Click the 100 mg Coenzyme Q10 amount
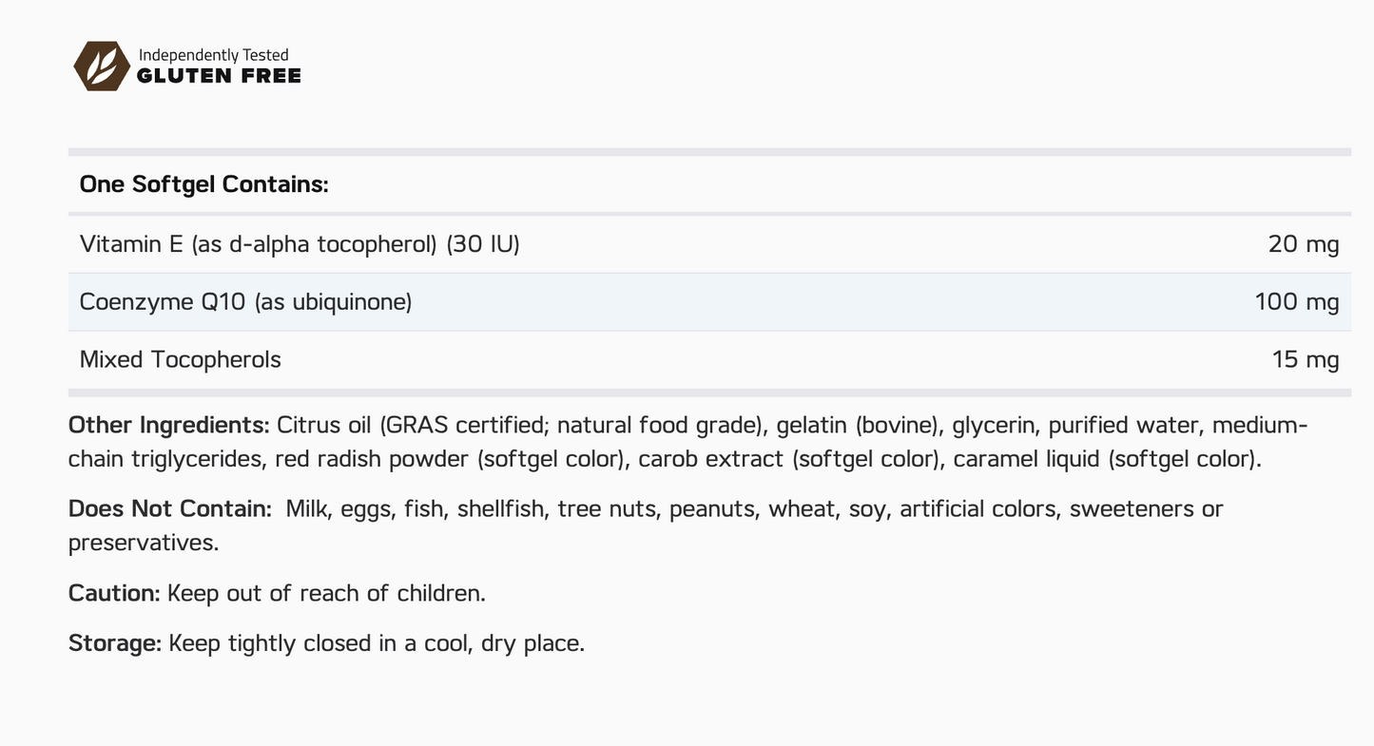 [x=1296, y=302]
